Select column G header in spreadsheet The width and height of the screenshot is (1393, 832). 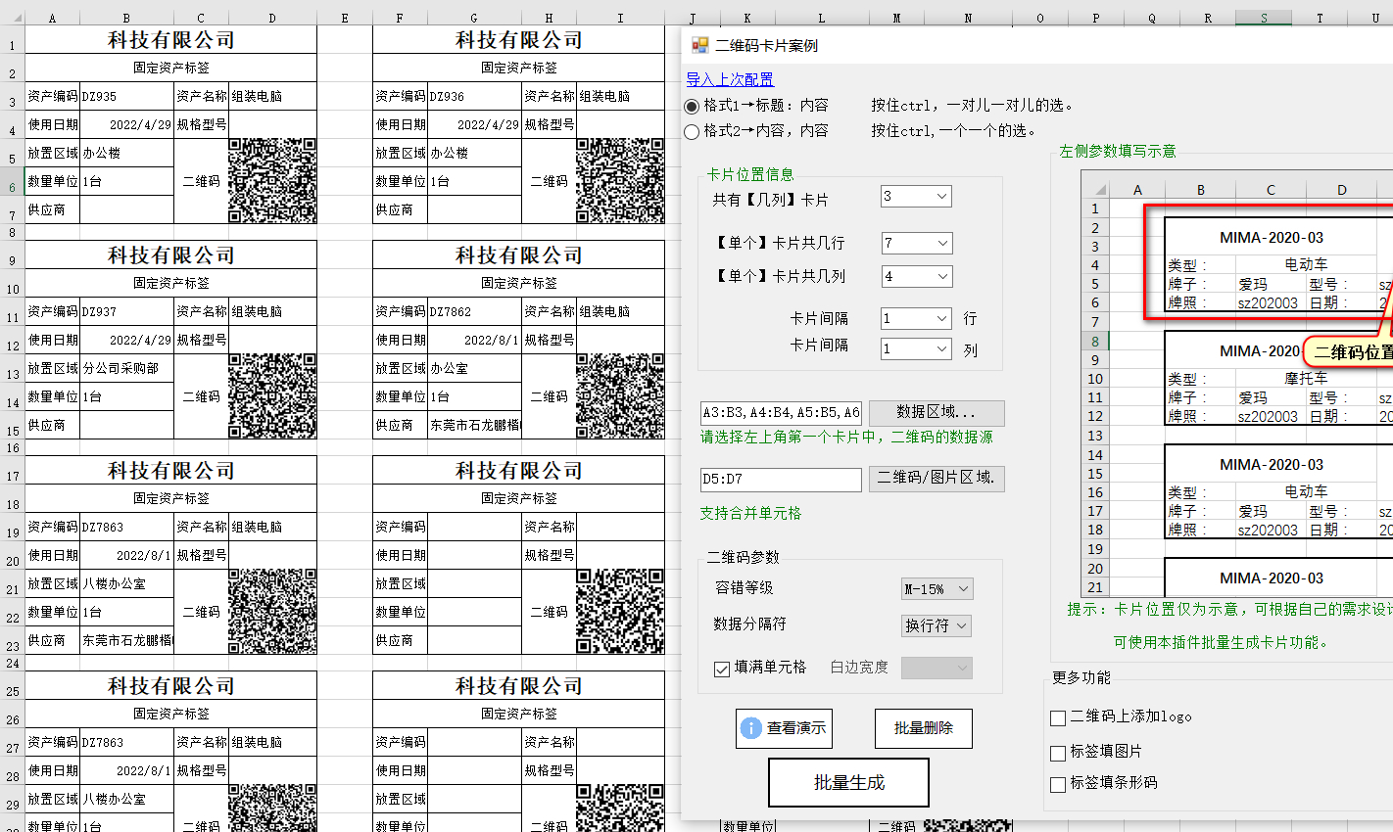(474, 18)
